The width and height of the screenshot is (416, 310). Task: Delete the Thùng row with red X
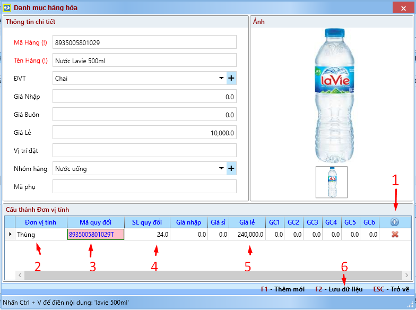(395, 235)
